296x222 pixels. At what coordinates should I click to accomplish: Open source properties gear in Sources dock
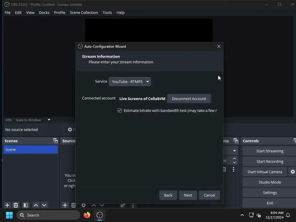pyautogui.click(x=84, y=205)
